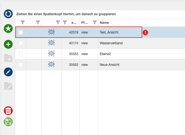The height and width of the screenshot is (135, 185).
Task: Open filter next to Pf... column
Action: tap(95, 22)
